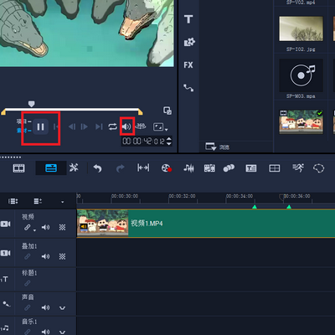Switch to storyboard view
The width and height of the screenshot is (335, 335).
click(x=18, y=168)
